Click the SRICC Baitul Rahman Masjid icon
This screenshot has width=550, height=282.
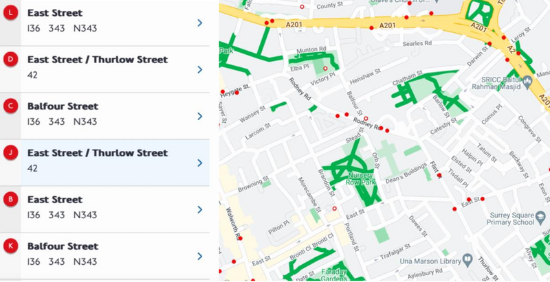coord(528,82)
